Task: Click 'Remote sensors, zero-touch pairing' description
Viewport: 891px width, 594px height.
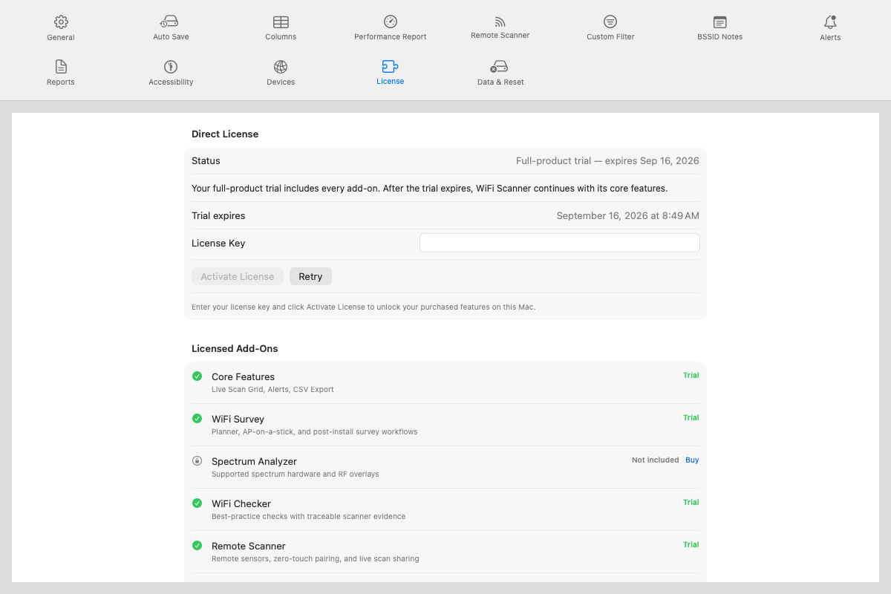Action: coord(315,559)
